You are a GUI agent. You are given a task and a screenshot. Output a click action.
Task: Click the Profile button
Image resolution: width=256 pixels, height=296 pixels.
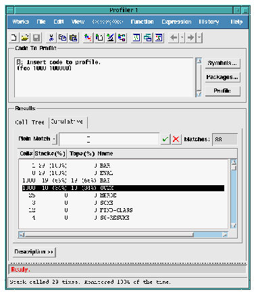[x=222, y=91]
